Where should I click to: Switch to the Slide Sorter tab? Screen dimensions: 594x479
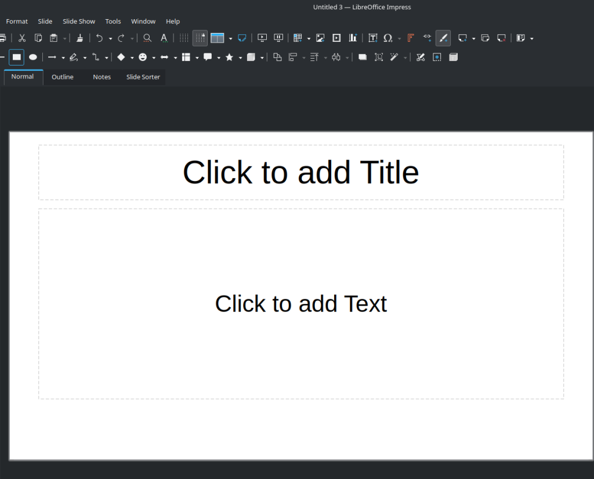[x=143, y=77]
